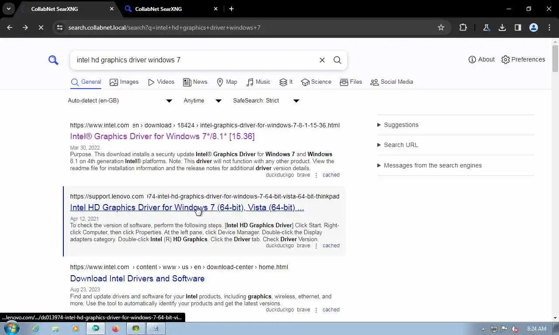This screenshot has height=335, width=559.
Task: Expand Messages from the search engines
Action: point(429,165)
